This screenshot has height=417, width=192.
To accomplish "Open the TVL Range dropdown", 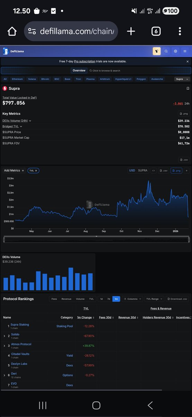I will [x=154, y=299].
